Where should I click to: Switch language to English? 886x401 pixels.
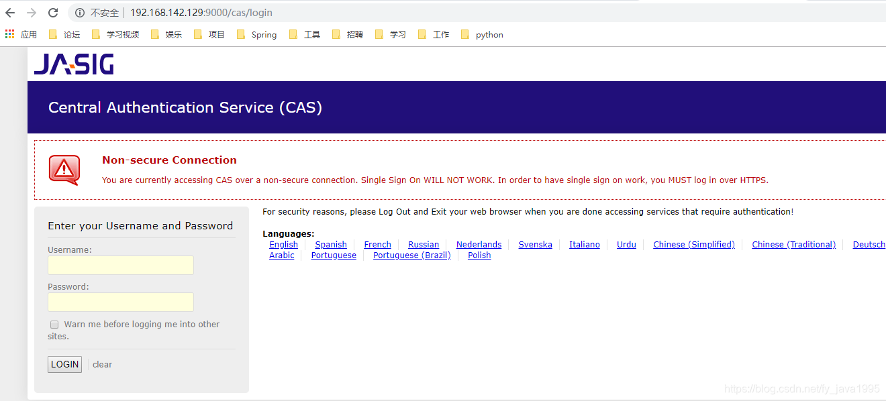283,245
